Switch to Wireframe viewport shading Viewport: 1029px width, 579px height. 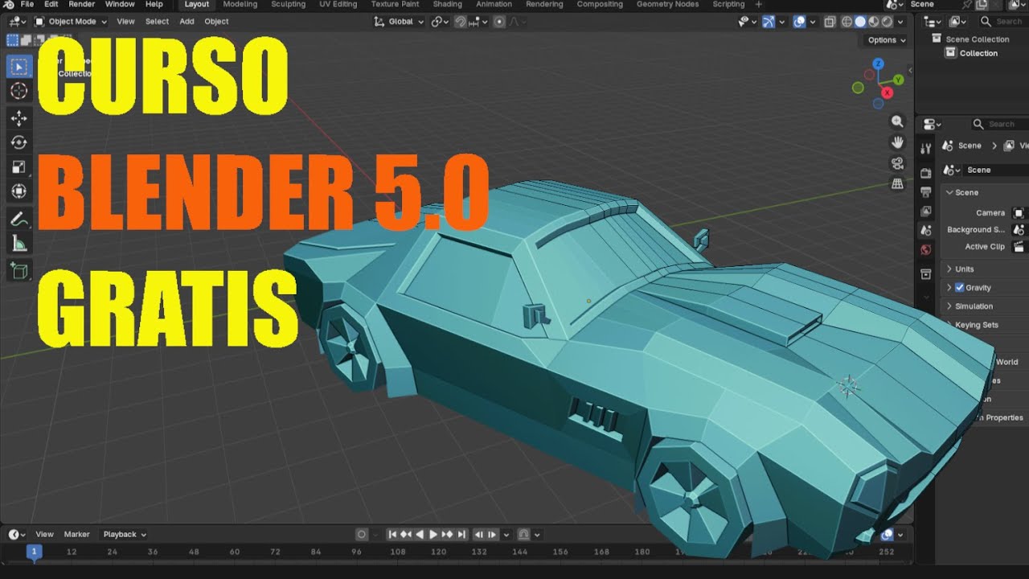[847, 22]
